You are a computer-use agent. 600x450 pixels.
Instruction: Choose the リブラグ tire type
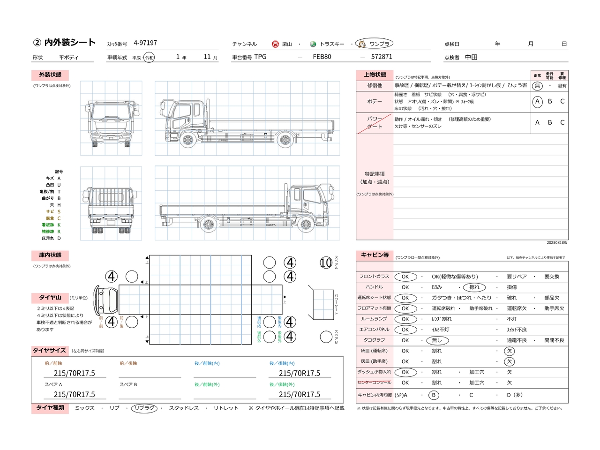(144, 408)
